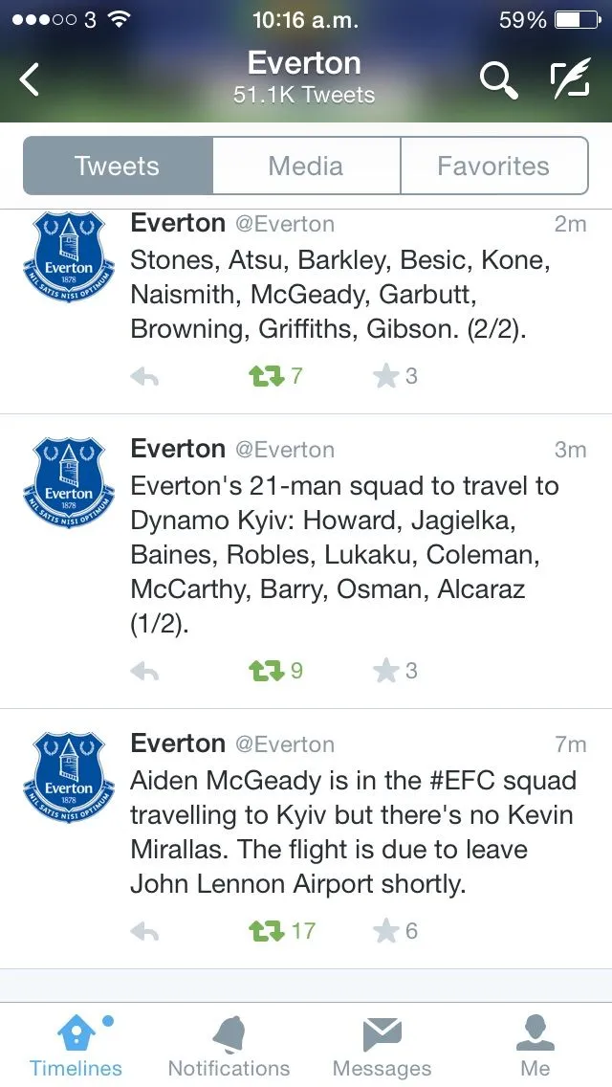
Task: Retweet the Aiden McGeady tweet
Action: 267,930
